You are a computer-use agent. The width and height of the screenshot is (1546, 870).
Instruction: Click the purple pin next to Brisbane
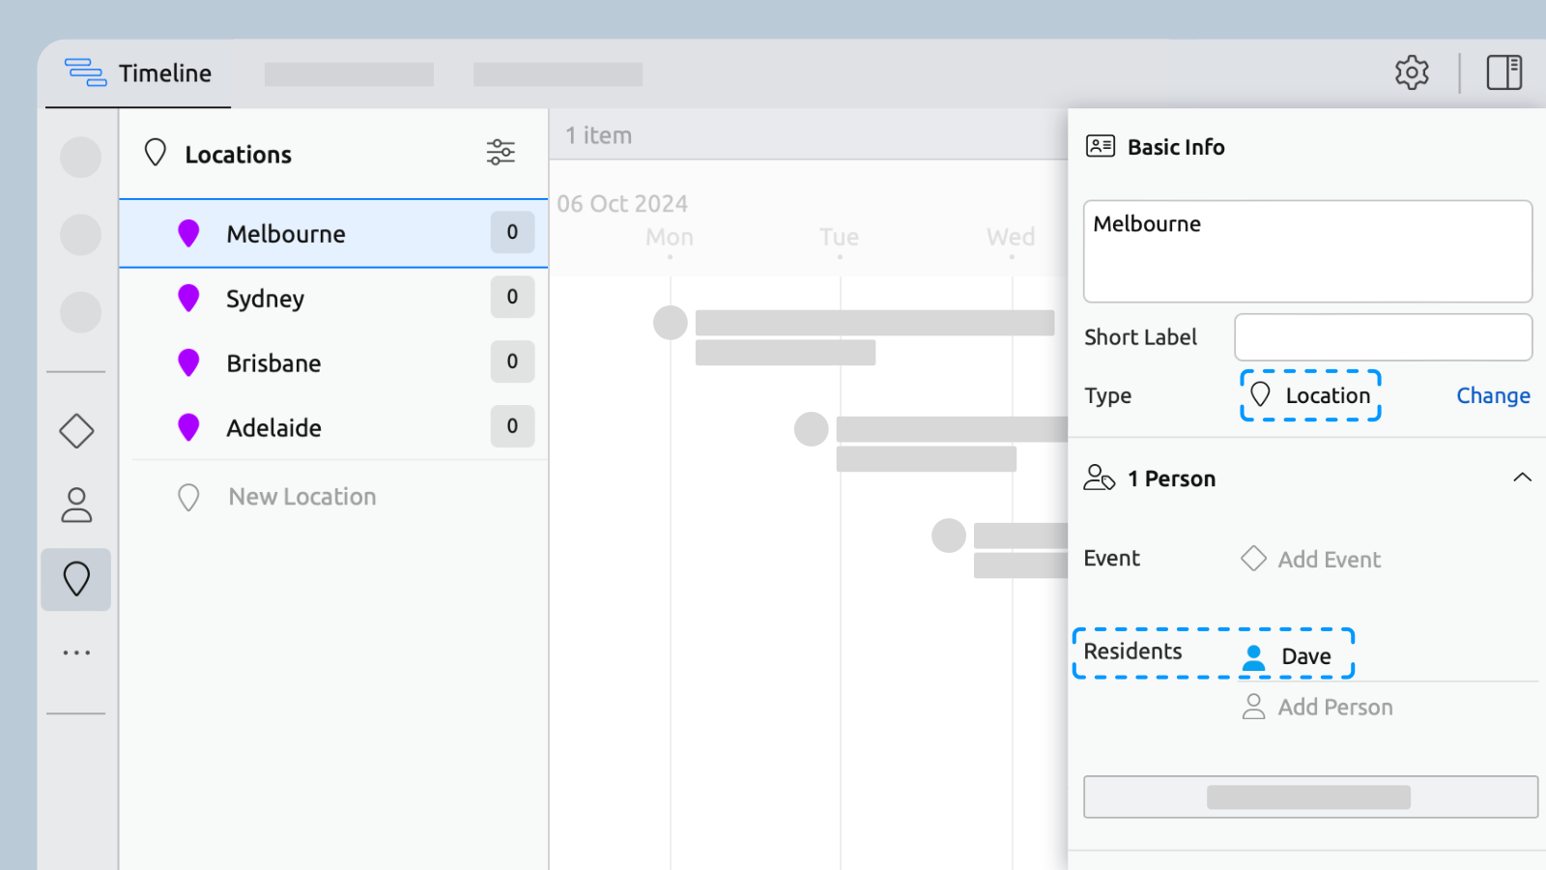click(x=188, y=362)
